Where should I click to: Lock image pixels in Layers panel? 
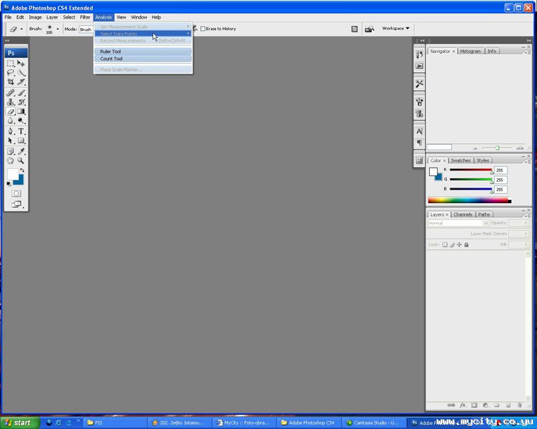[x=452, y=245]
